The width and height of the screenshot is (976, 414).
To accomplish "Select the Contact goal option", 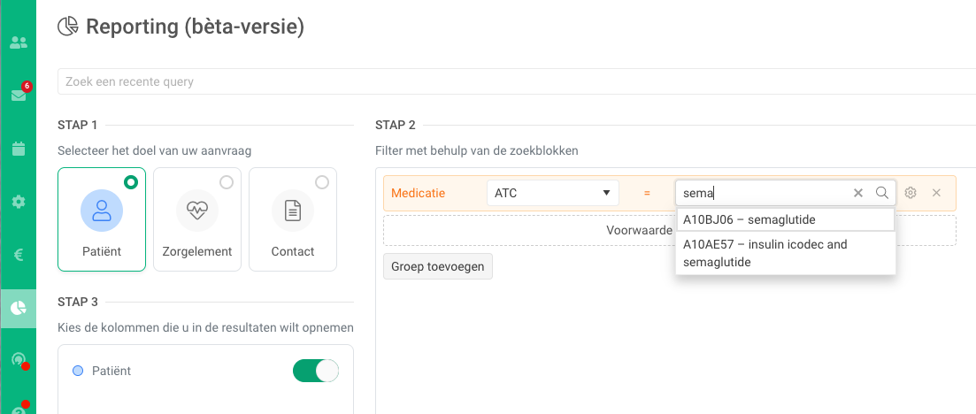I will (293, 219).
